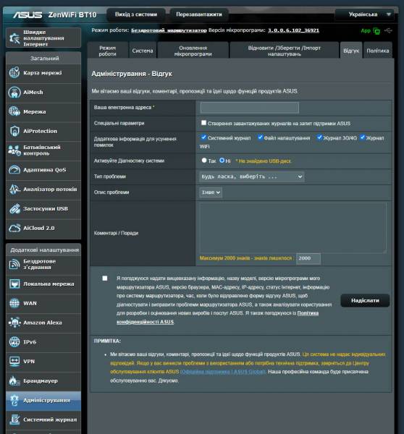
Task: Open firmware version 3.0.0.6.102_36921 link
Action: (x=293, y=30)
